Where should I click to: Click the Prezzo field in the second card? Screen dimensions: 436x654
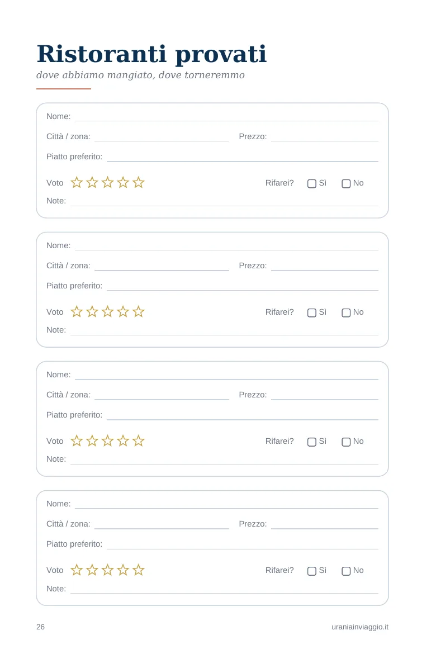tap(325, 266)
